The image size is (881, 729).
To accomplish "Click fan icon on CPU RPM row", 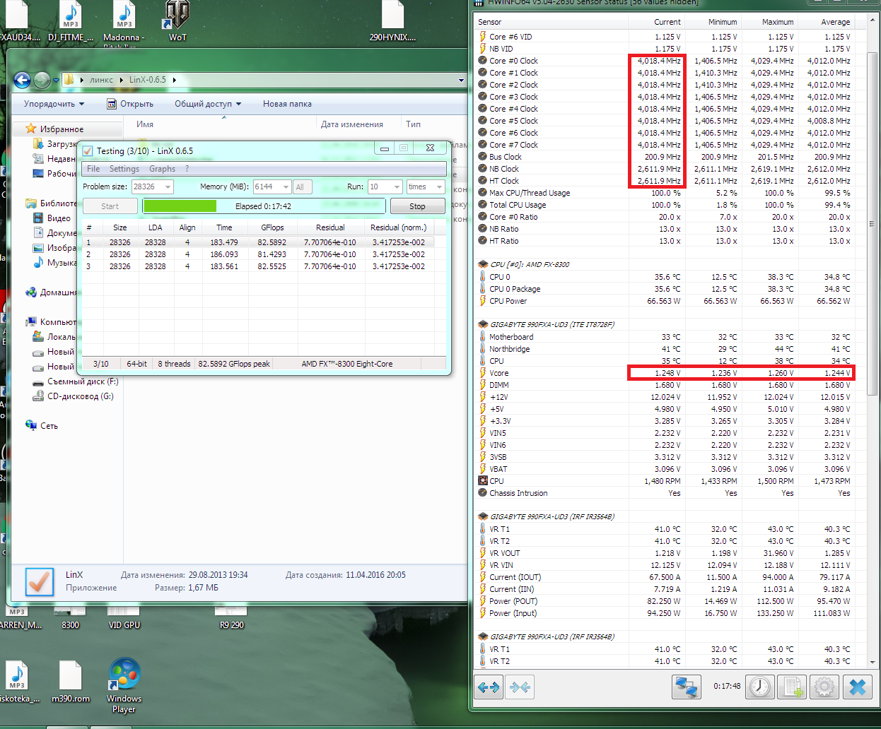I will tap(483, 481).
